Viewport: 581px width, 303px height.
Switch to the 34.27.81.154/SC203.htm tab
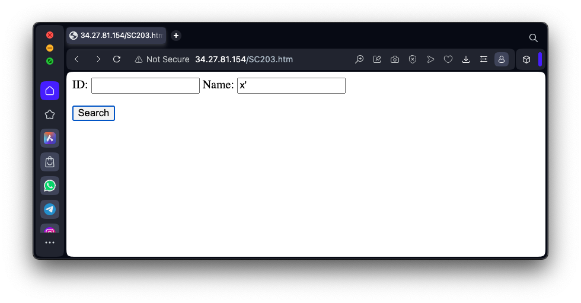116,36
